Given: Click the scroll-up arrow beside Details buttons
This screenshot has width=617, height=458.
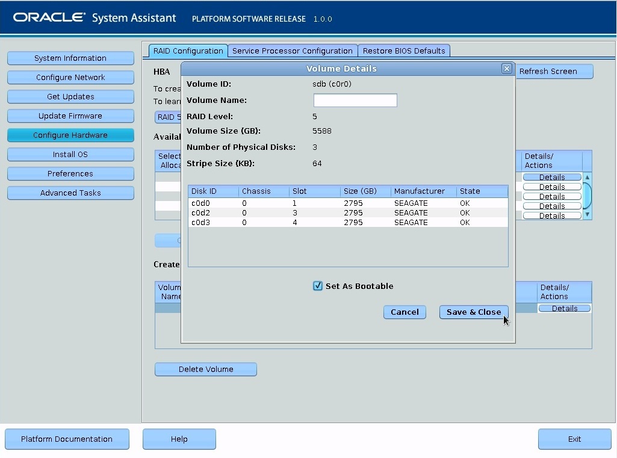Looking at the screenshot, I should coord(586,176).
